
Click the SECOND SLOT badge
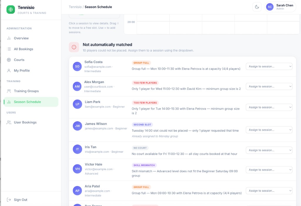142,125
